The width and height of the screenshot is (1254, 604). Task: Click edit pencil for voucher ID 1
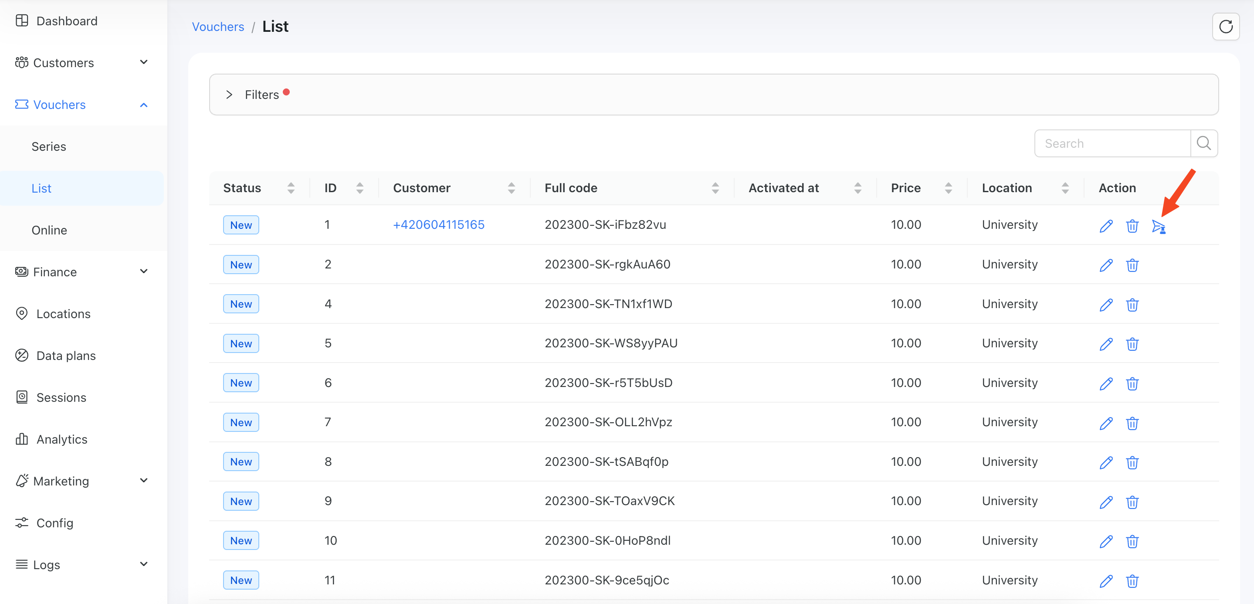[x=1105, y=225]
